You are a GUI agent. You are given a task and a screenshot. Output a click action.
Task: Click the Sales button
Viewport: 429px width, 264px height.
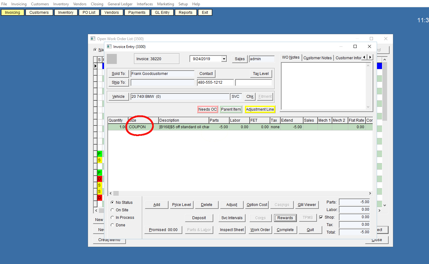click(240, 59)
